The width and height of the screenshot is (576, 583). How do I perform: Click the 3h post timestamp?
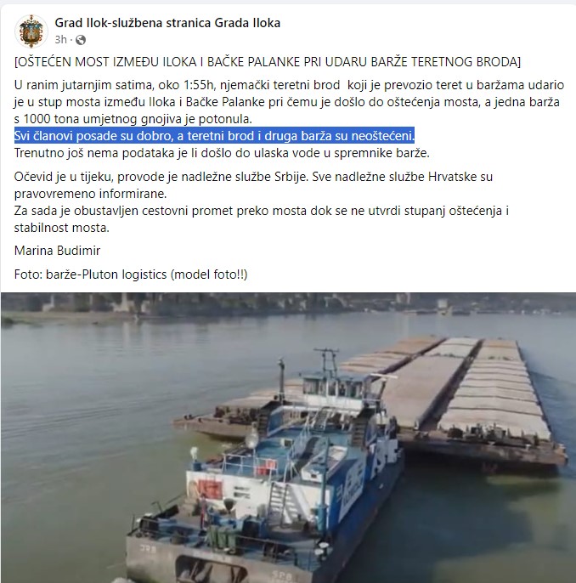(x=60, y=39)
